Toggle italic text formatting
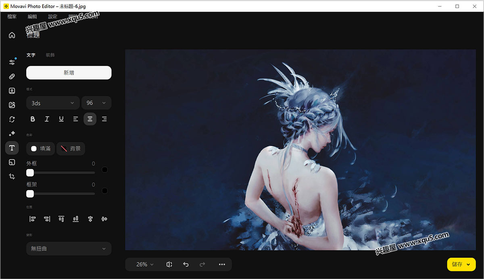Viewport: 484px width, 279px height. click(47, 119)
